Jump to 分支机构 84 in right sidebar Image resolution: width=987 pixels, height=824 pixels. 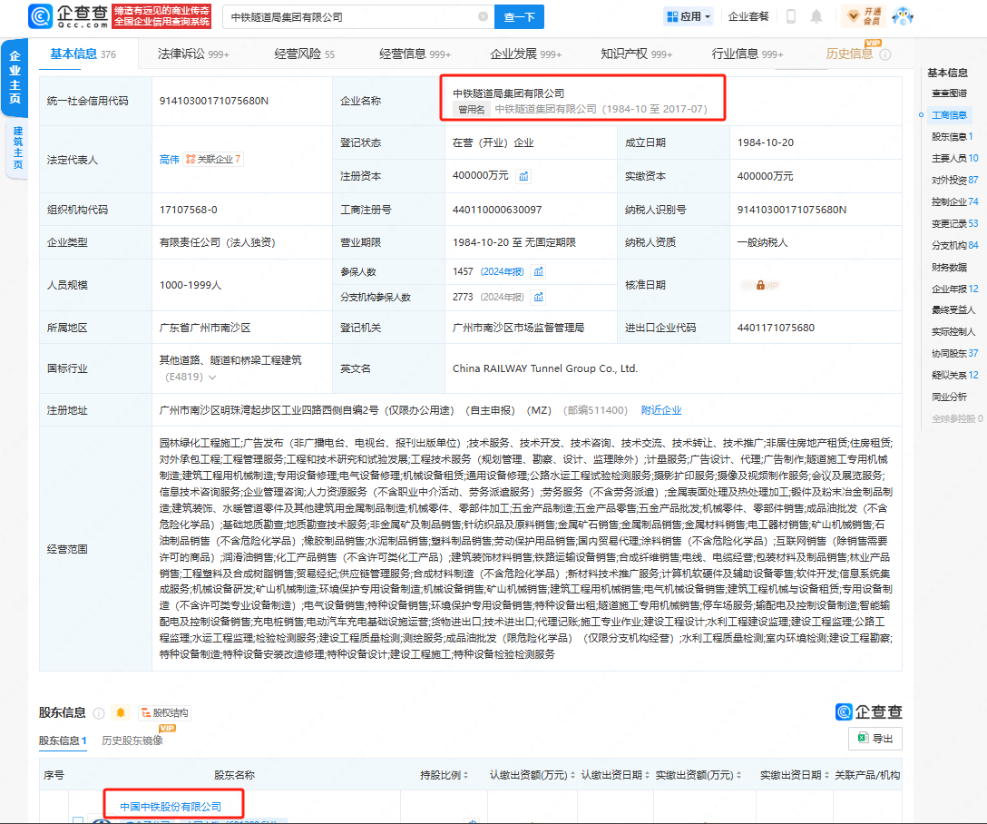click(955, 246)
